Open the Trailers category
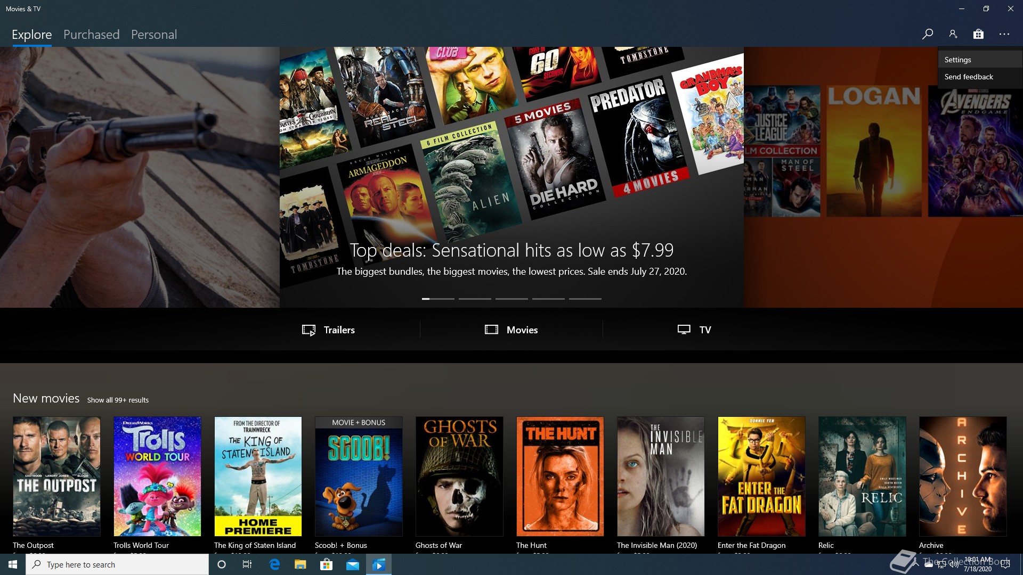Screen dimensions: 1023x575 pyautogui.click(x=328, y=330)
